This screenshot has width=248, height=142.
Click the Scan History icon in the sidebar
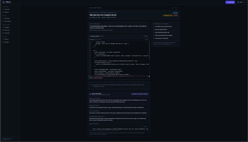click(x=3, y=21)
